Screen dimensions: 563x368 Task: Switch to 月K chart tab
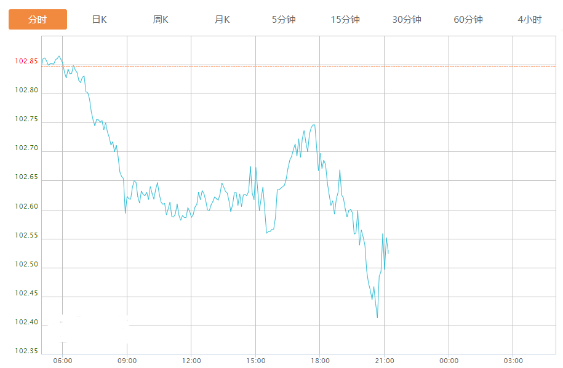click(x=222, y=20)
